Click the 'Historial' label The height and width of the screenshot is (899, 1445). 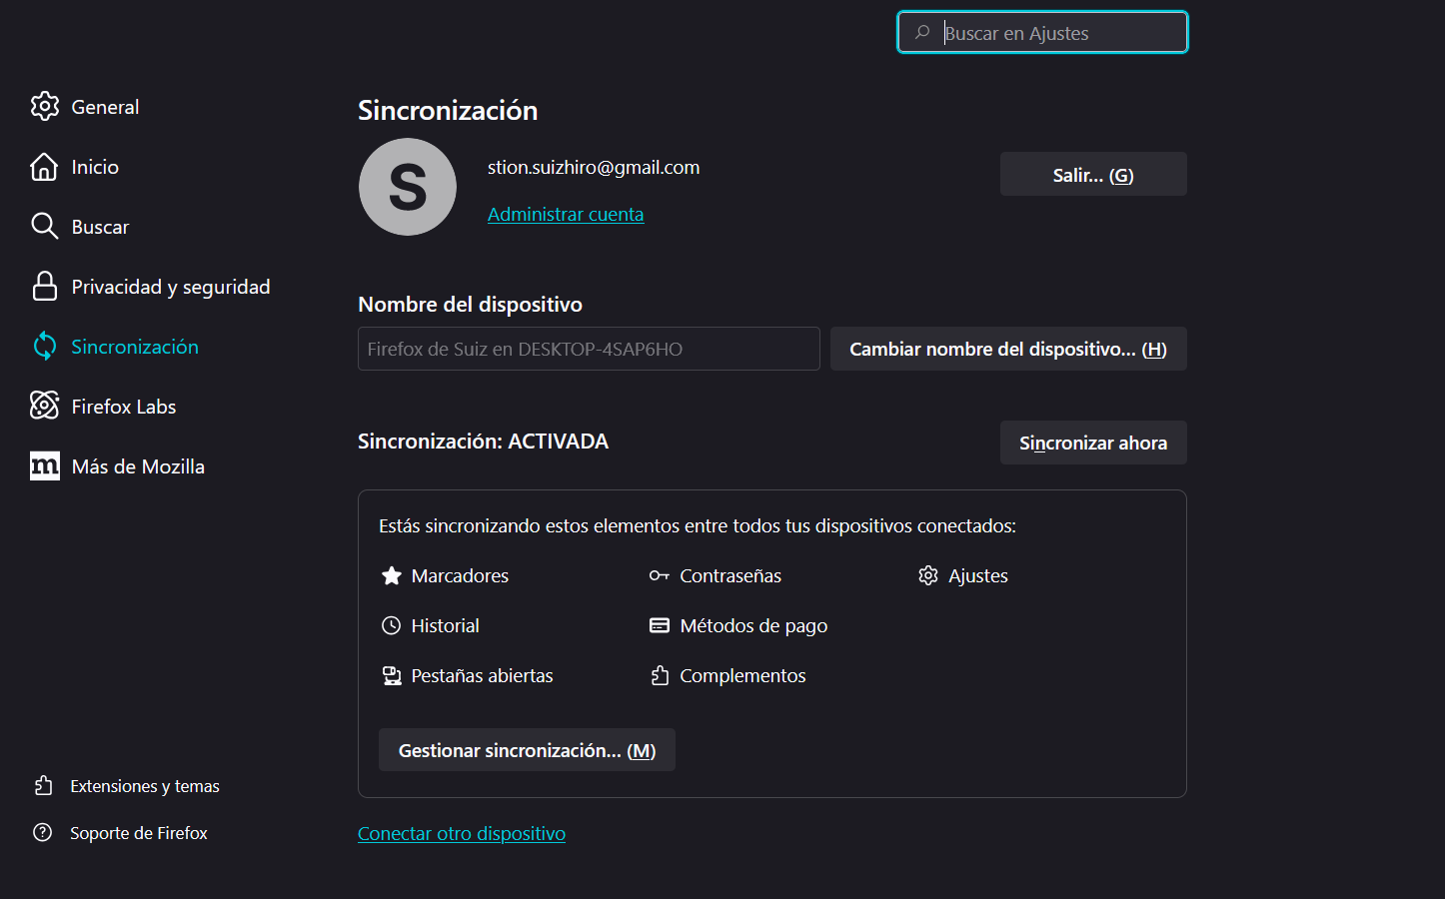pyautogui.click(x=445, y=625)
